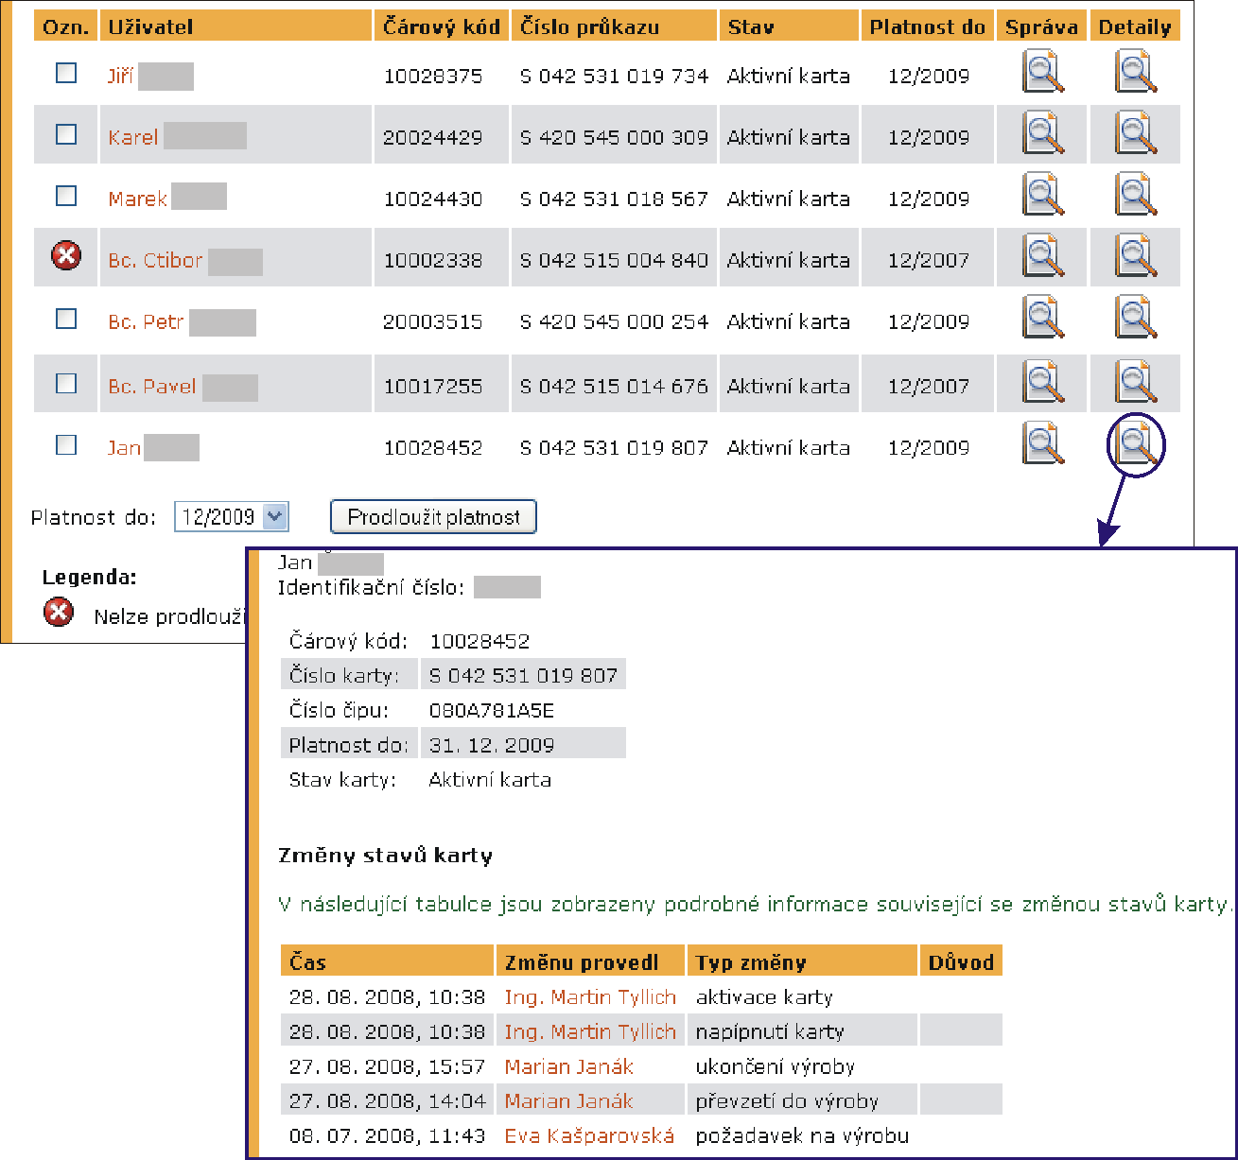Open Správa icon in Marek's row
Viewport: 1238px width, 1160px height.
1043,195
